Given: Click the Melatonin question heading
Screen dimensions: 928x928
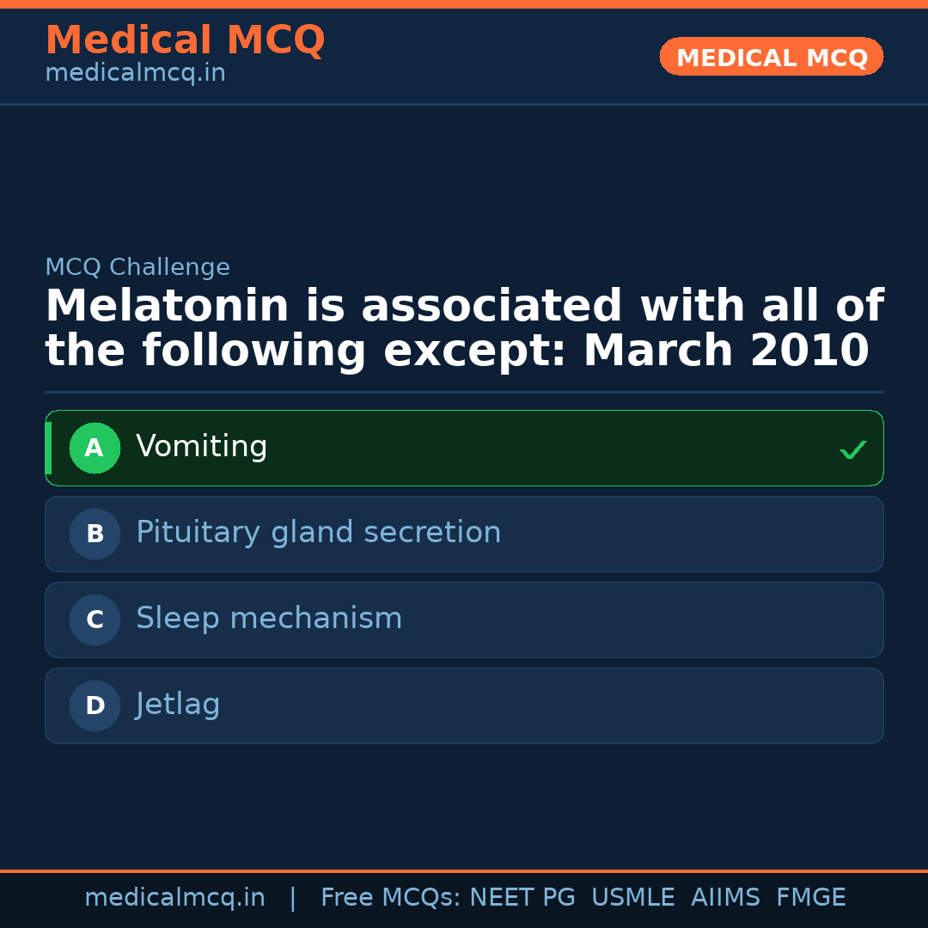Looking at the screenshot, I should click(x=464, y=329).
